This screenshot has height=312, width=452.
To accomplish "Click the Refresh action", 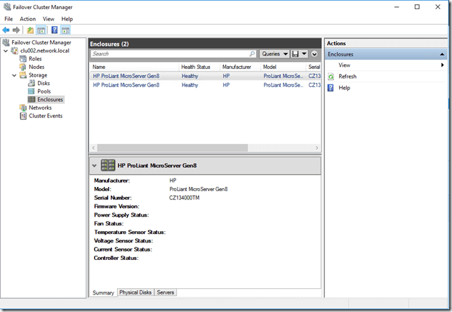I will (347, 77).
